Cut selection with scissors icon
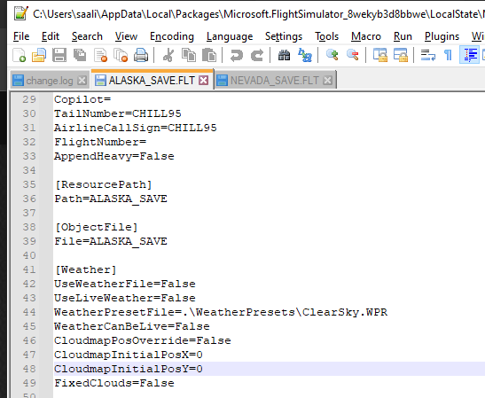Image resolution: width=485 pixels, height=398 pixels. (x=168, y=55)
